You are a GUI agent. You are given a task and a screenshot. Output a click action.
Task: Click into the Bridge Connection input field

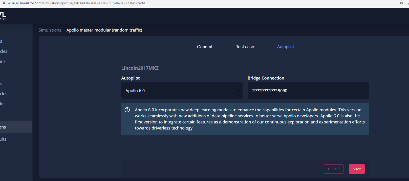(308, 91)
